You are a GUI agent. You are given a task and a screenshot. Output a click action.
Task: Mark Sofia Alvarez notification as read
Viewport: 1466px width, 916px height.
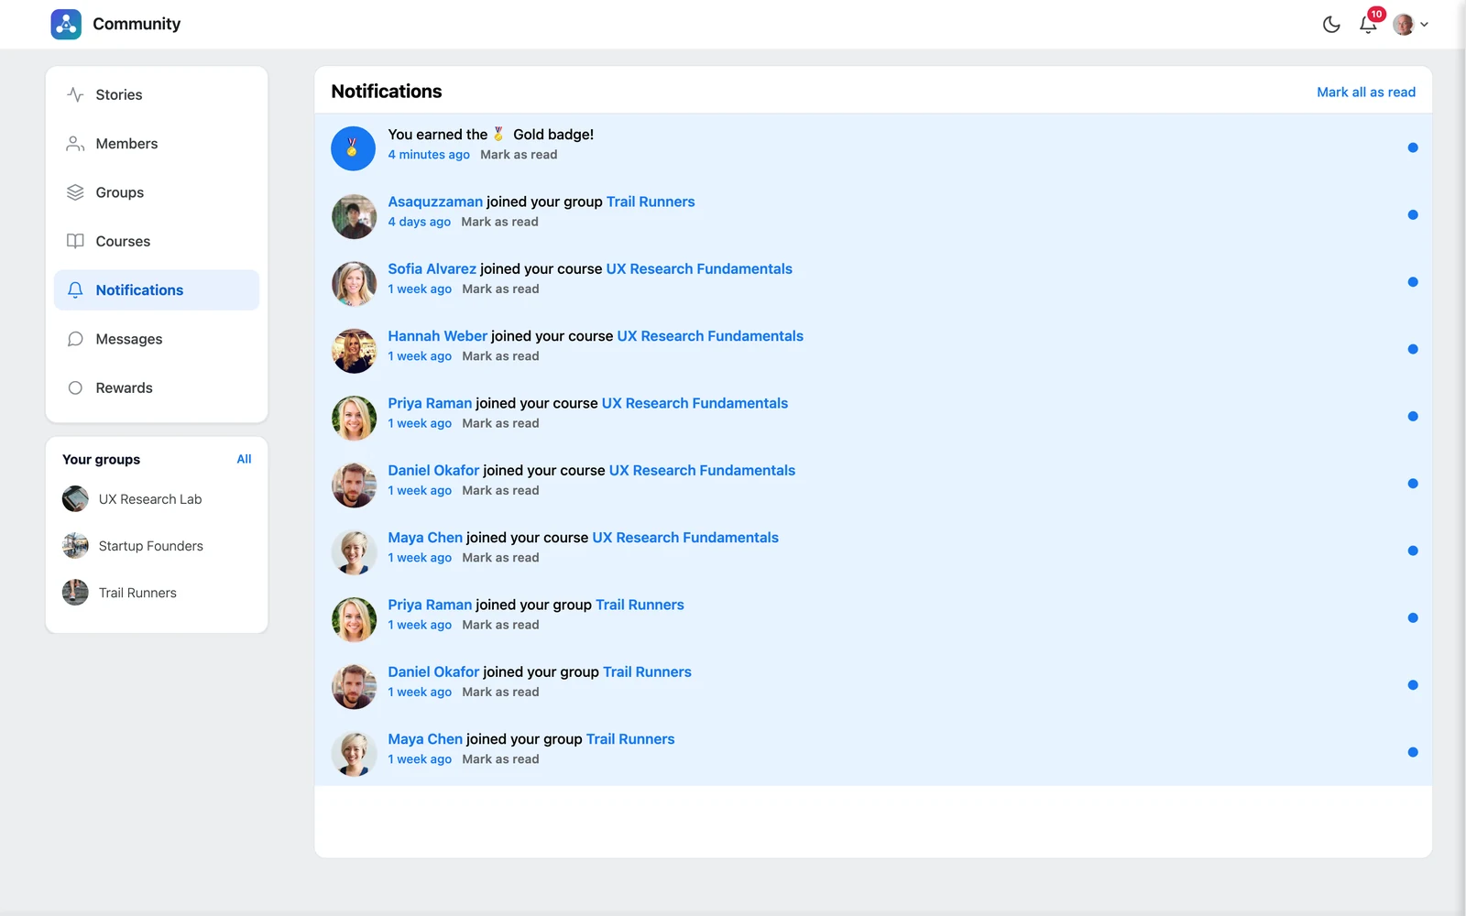(500, 289)
